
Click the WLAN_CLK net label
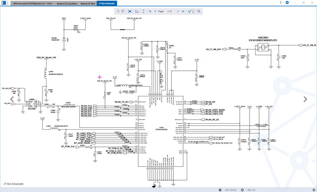coord(86,106)
